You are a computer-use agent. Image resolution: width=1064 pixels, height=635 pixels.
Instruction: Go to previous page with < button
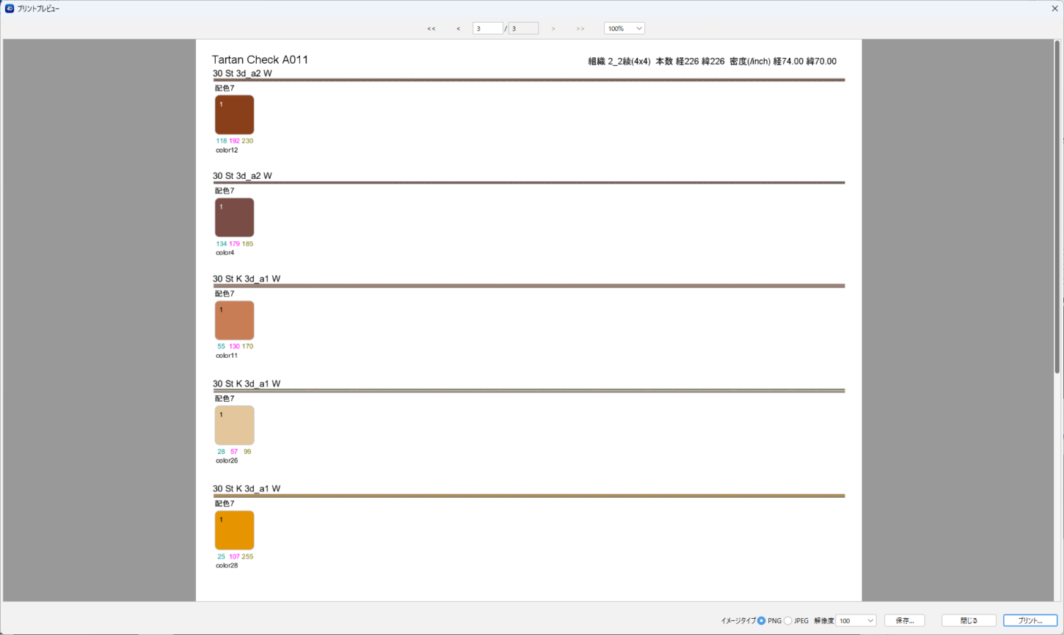click(459, 29)
